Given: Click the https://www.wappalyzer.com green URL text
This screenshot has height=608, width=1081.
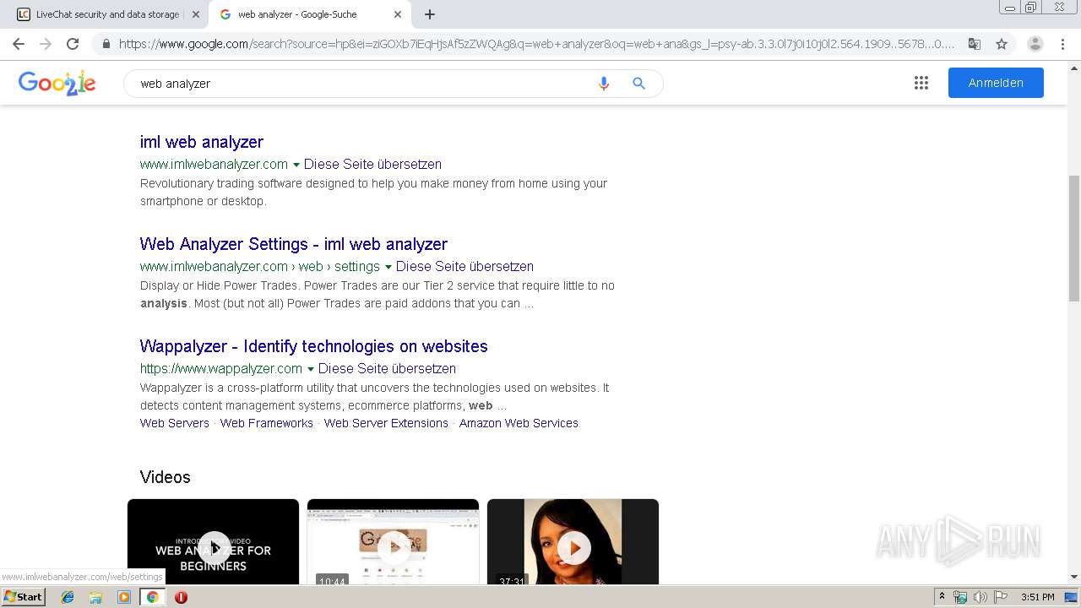Looking at the screenshot, I should [221, 368].
